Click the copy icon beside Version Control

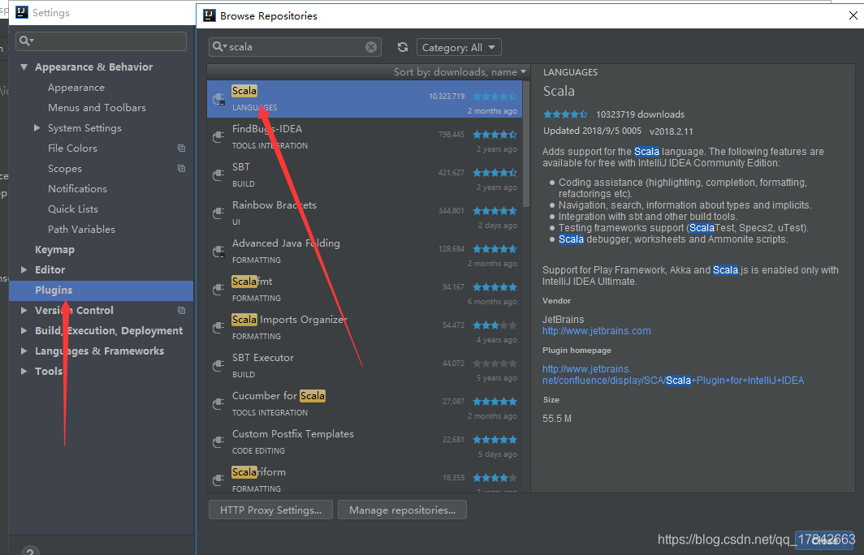click(x=181, y=311)
